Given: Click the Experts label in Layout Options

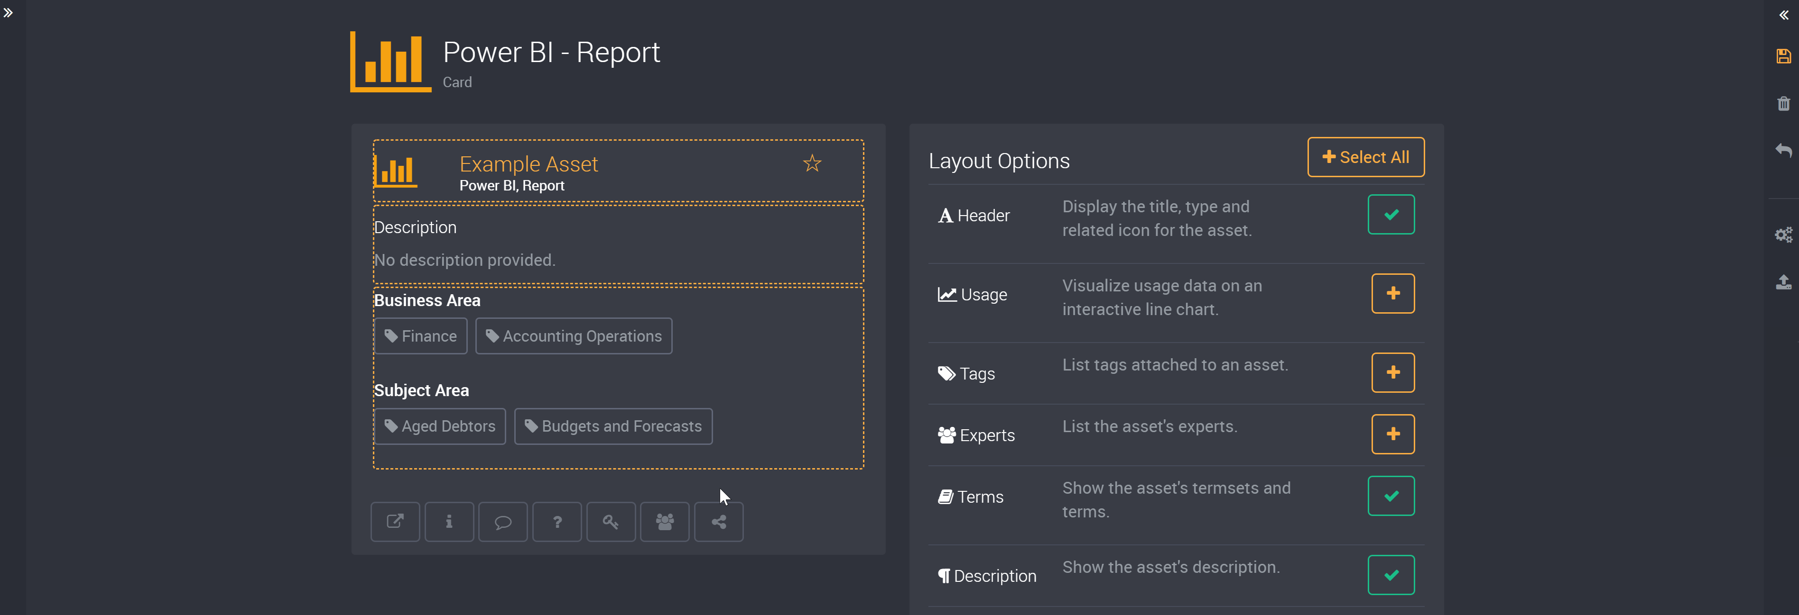Looking at the screenshot, I should 976,435.
